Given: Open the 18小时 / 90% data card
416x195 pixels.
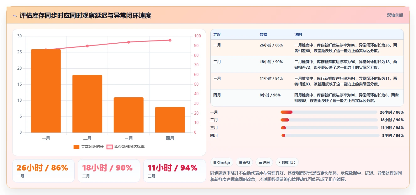Looking at the screenshot, I should tap(109, 171).
